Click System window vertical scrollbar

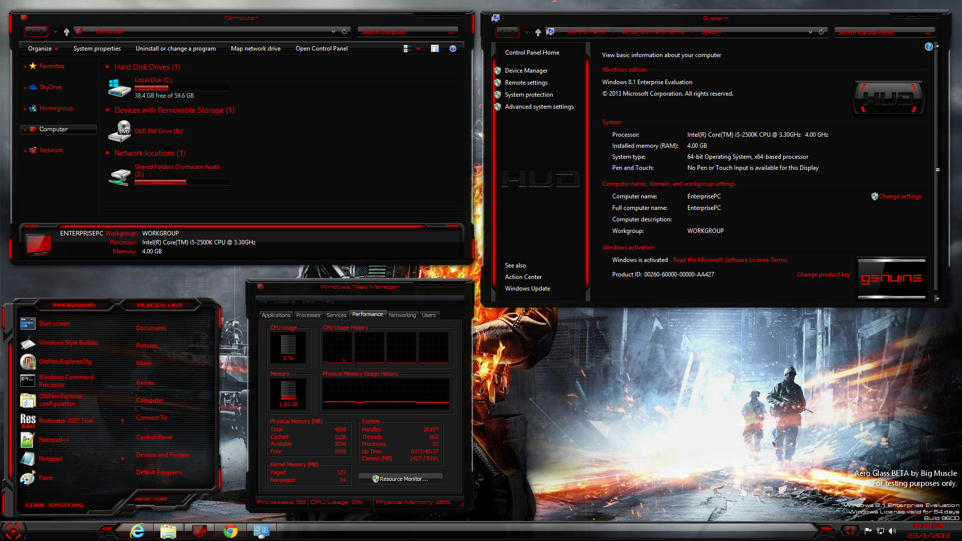(937, 170)
